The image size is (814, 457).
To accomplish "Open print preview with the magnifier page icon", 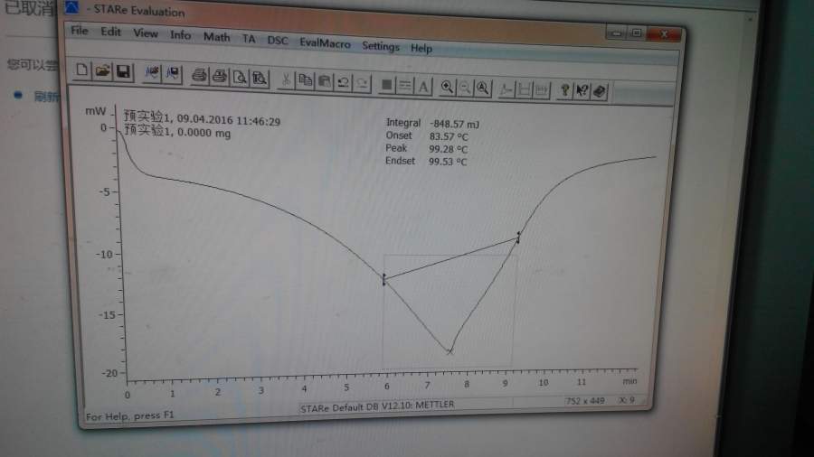I will pos(240,77).
